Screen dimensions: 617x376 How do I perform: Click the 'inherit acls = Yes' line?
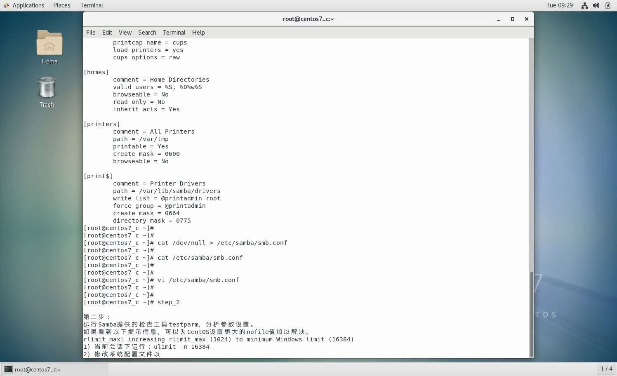tap(146, 109)
